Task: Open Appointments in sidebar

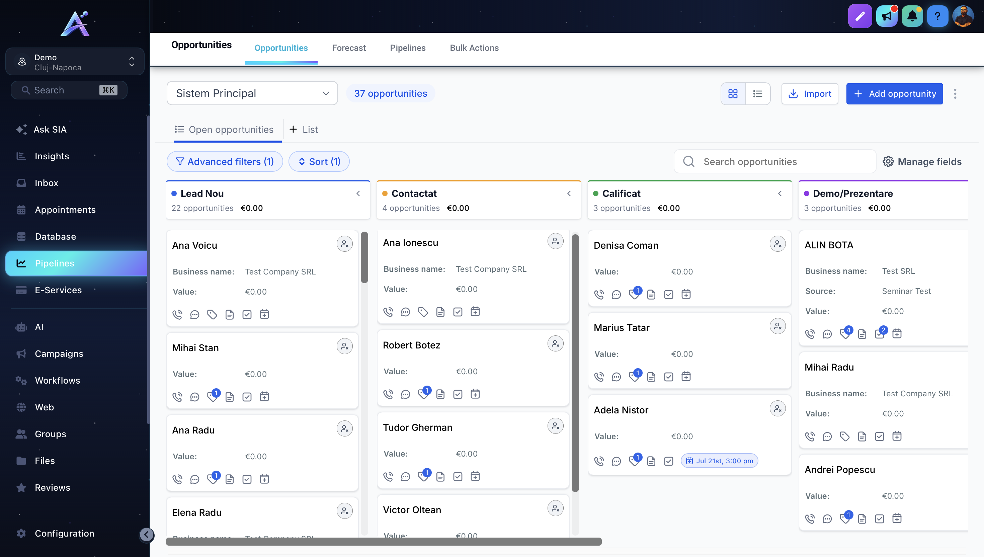Action: [65, 210]
